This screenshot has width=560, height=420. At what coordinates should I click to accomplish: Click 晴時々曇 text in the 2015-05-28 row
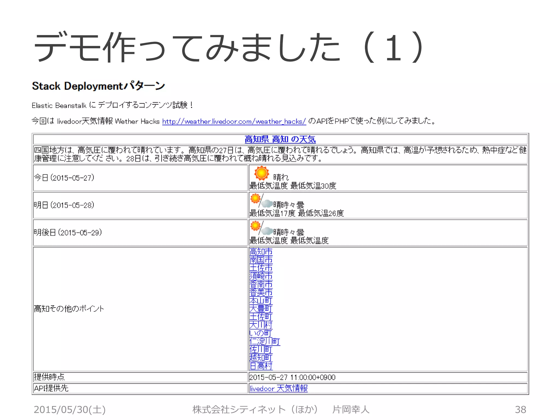click(x=289, y=205)
